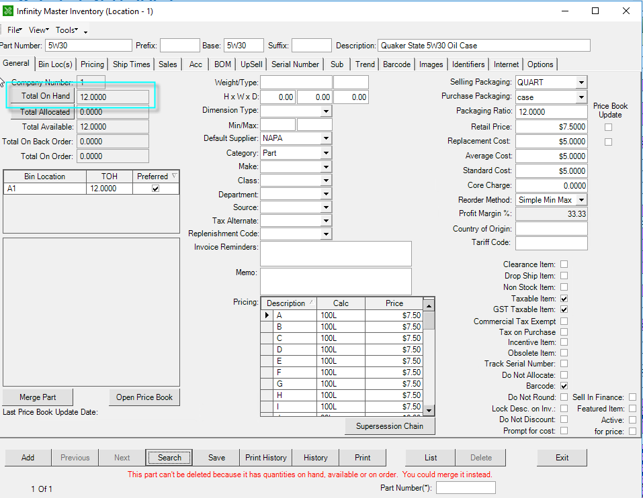The height and width of the screenshot is (498, 643).
Task: Enable the Drop Ship Item checkbox
Action: coord(564,276)
